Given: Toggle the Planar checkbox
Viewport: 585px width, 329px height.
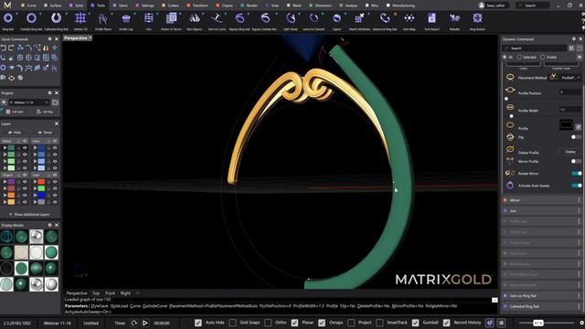Looking at the screenshot, I should [x=294, y=323].
